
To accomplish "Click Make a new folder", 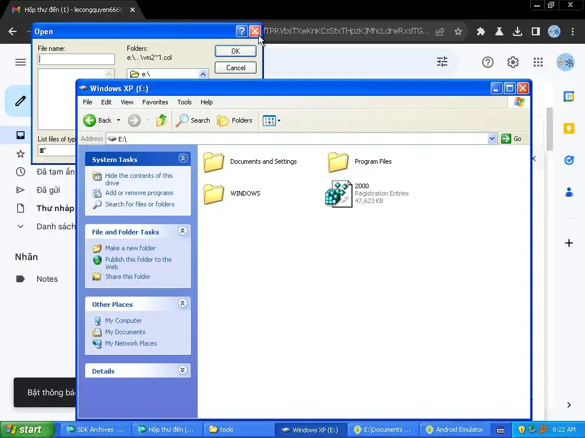I will pos(130,248).
